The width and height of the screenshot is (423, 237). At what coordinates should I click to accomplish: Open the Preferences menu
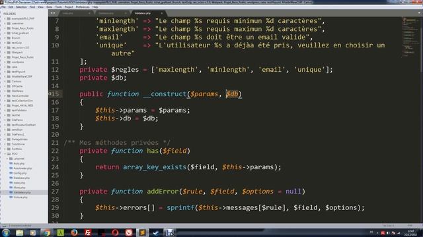point(83,7)
